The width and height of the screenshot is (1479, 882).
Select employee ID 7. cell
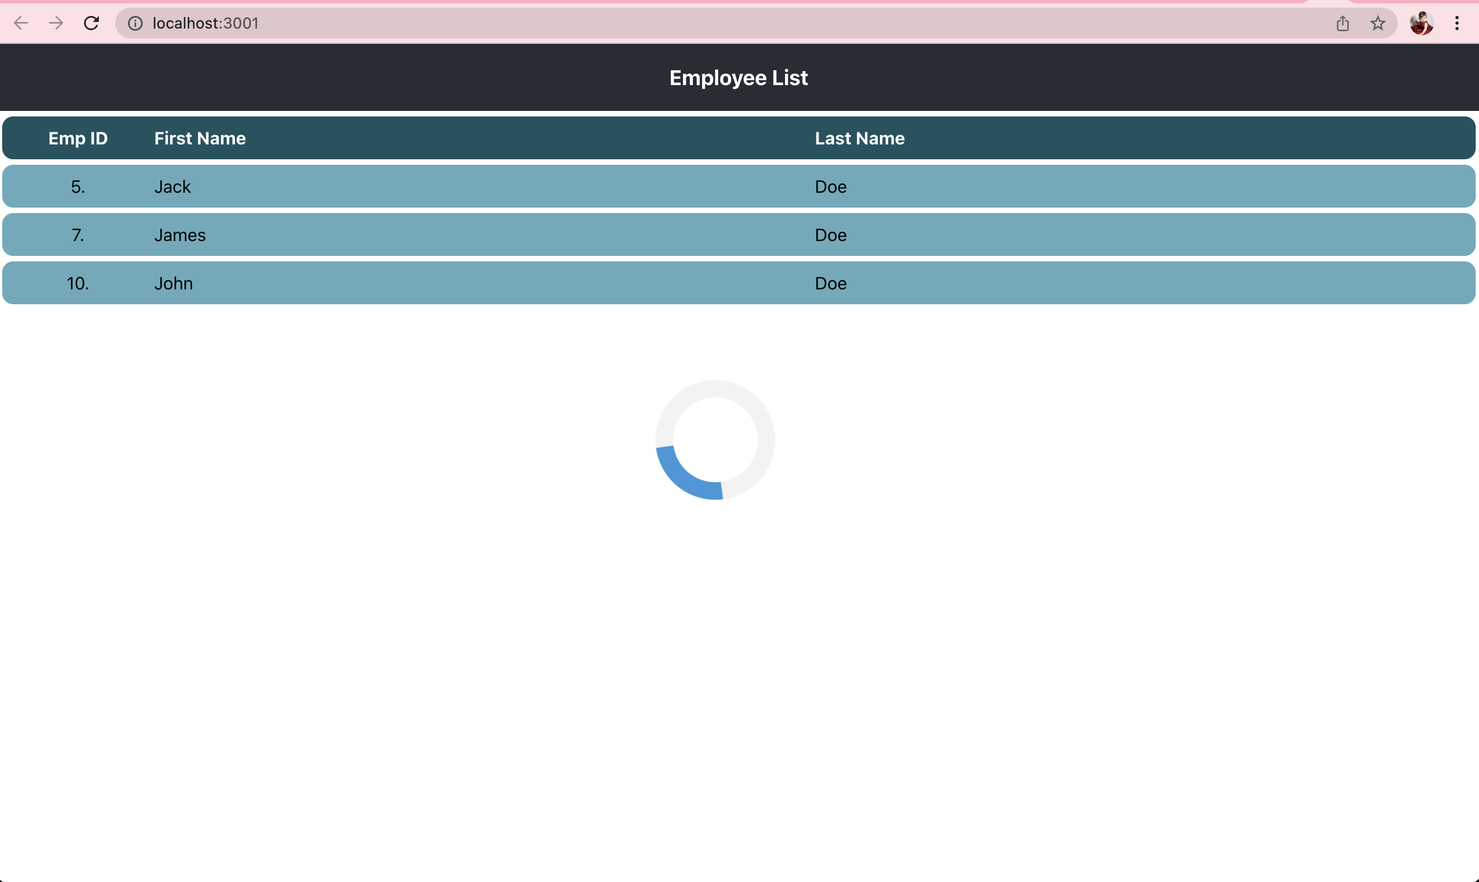(x=78, y=235)
